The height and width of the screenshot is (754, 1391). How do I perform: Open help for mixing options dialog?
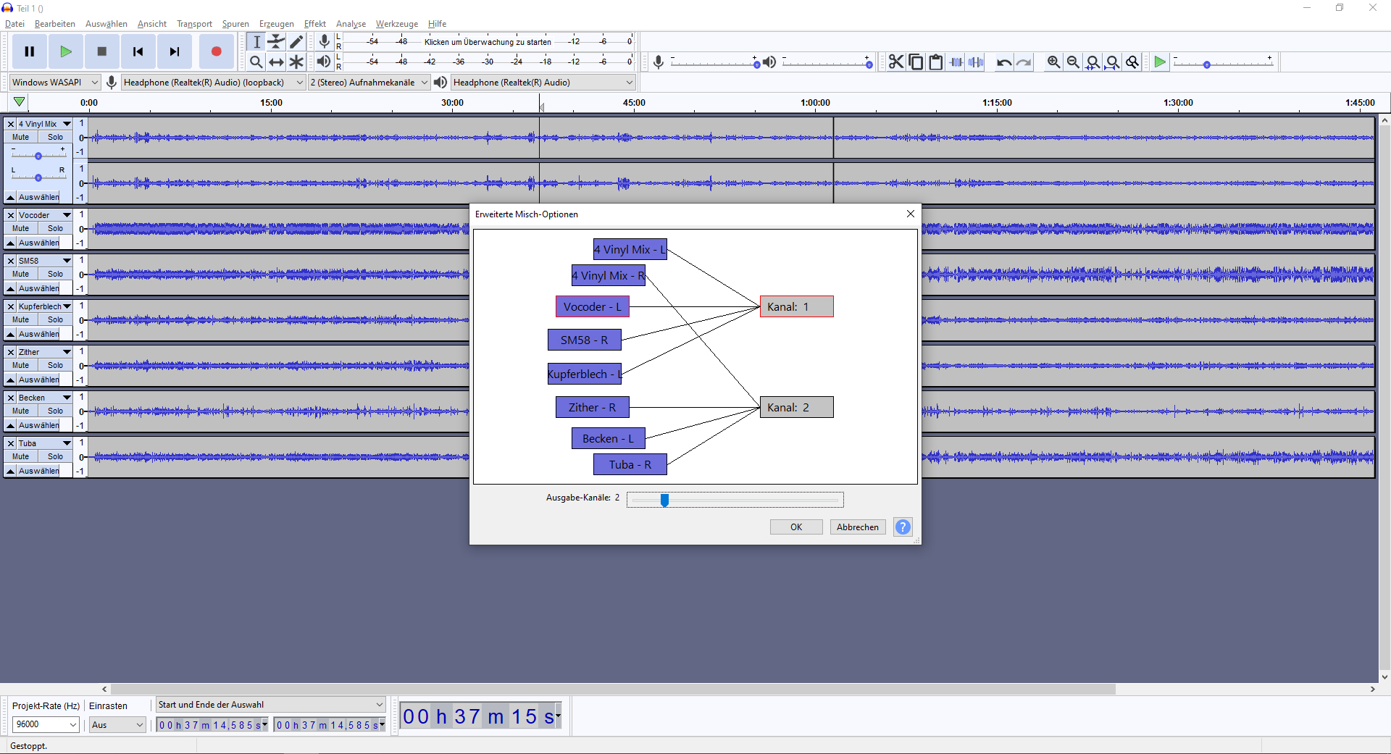pyautogui.click(x=903, y=527)
